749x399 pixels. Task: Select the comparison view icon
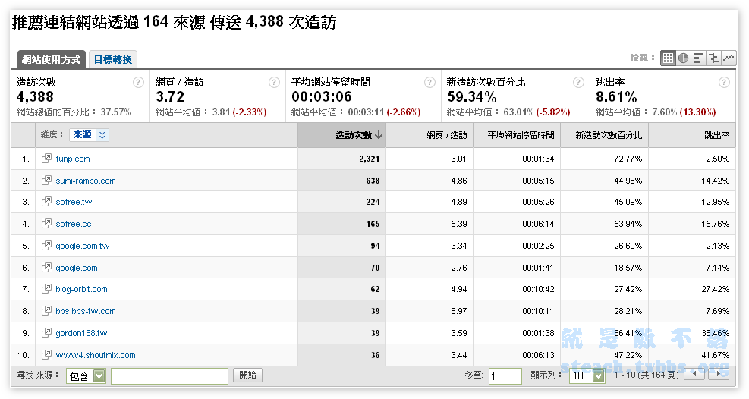point(713,58)
